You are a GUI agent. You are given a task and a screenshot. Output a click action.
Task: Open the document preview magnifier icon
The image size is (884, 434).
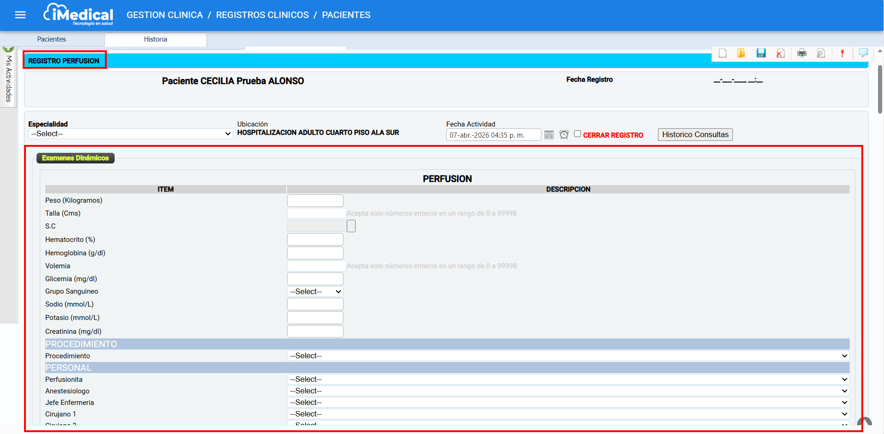[821, 53]
